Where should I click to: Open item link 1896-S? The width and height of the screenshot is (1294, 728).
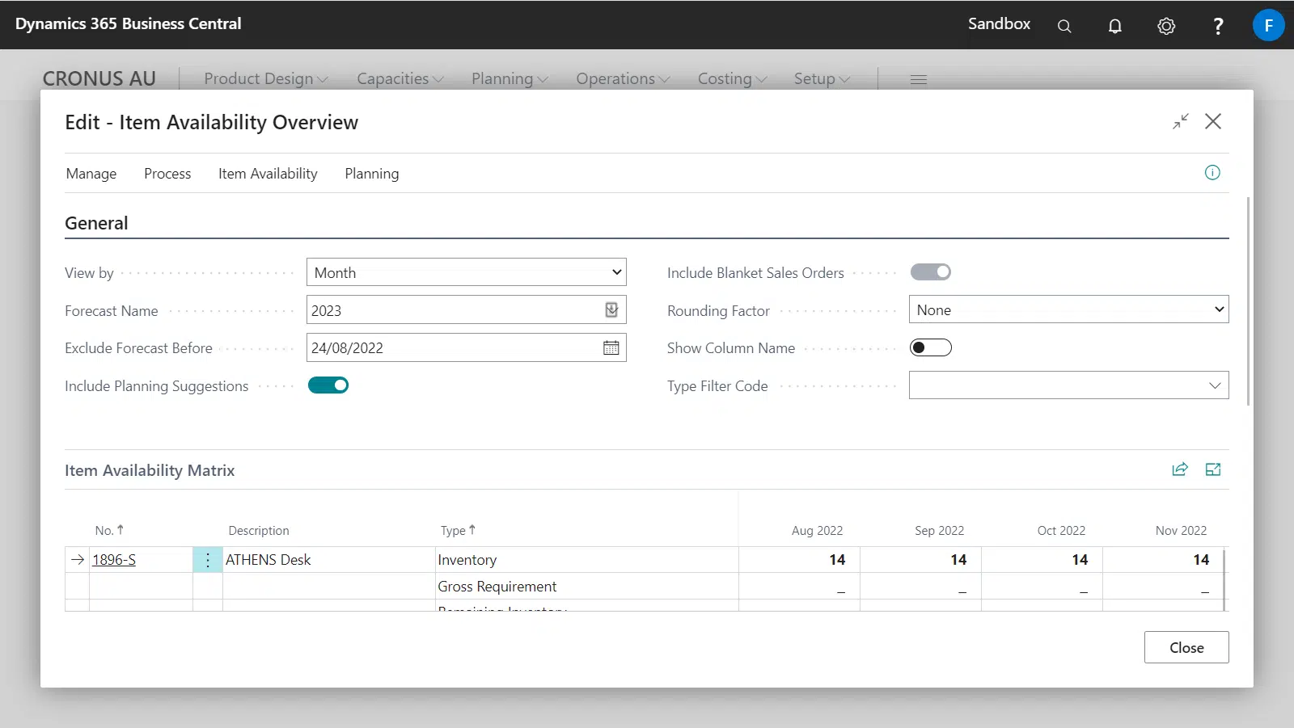pos(114,560)
